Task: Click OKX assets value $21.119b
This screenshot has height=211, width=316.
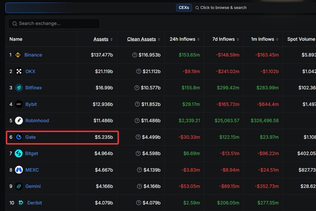Action: (x=104, y=72)
